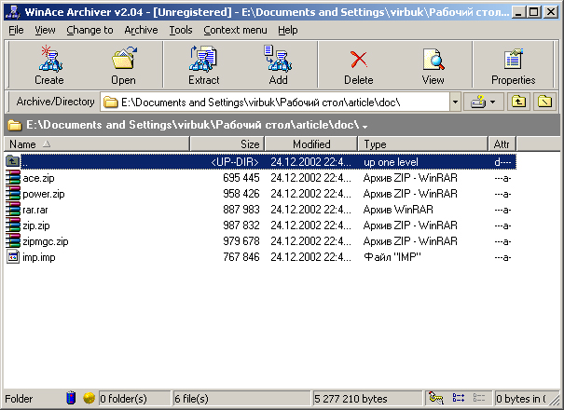Click the up-one-level folder button

coord(518,102)
